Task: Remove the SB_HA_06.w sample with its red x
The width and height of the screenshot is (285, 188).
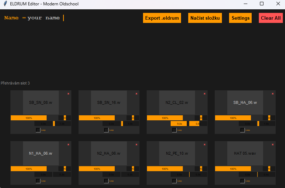Action: pyautogui.click(x=273, y=94)
